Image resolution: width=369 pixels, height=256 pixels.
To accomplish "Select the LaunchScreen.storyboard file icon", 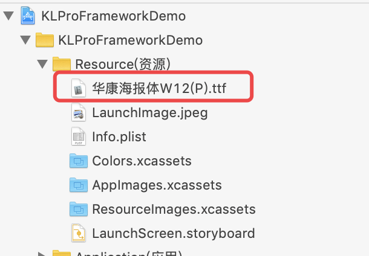I will (79, 233).
